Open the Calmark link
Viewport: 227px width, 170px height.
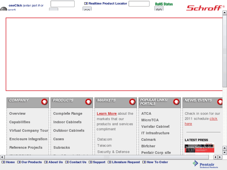149,140
